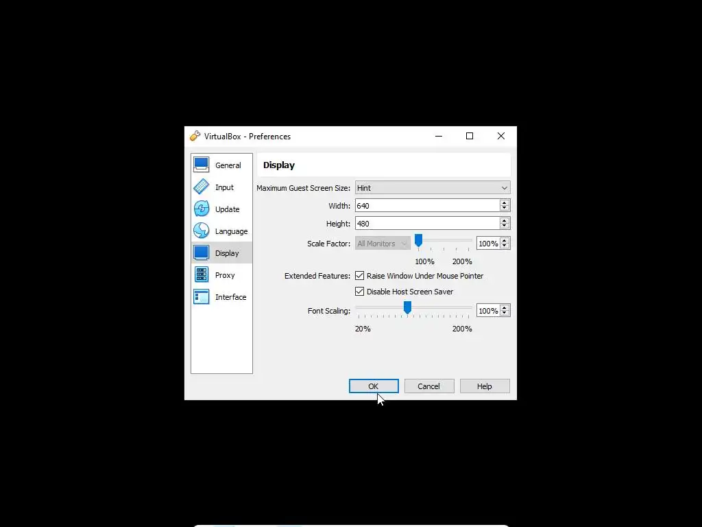
Task: Increase the Height value with up arrow
Action: [x=505, y=220]
